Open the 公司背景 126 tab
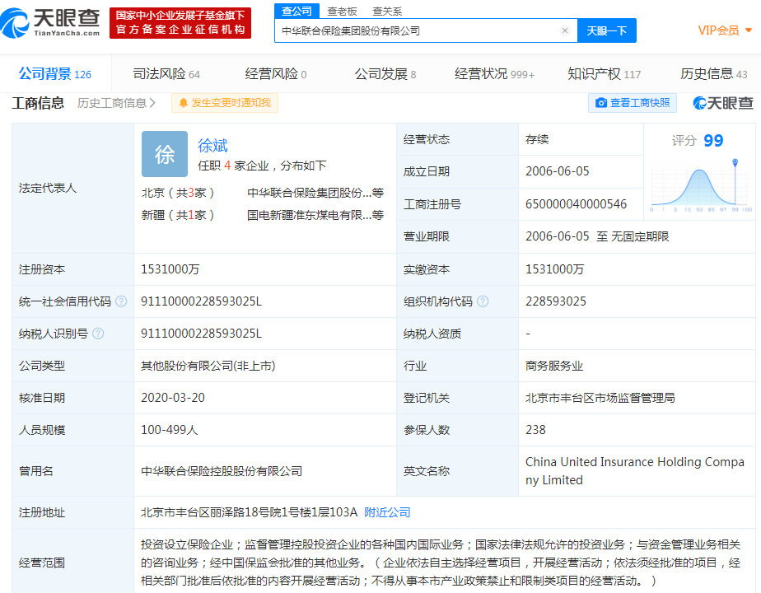This screenshot has height=593, width=761. coord(55,74)
